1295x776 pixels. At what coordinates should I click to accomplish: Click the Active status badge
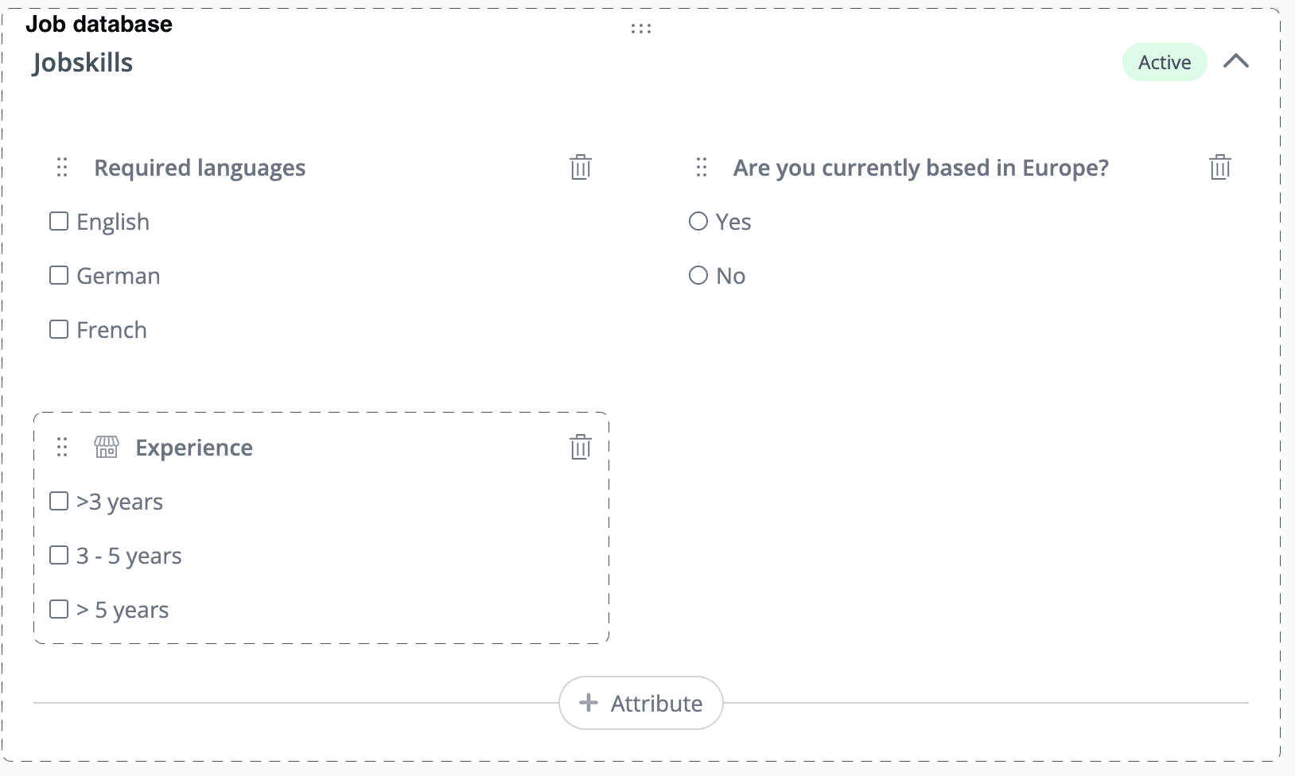(x=1165, y=63)
